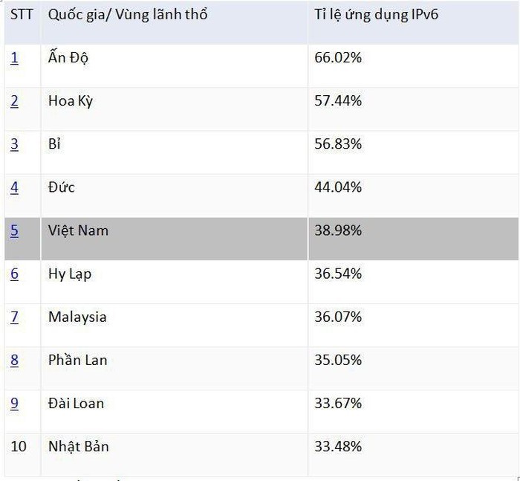Click the number 7 link for Malaysia
The image size is (520, 481).
[14, 317]
